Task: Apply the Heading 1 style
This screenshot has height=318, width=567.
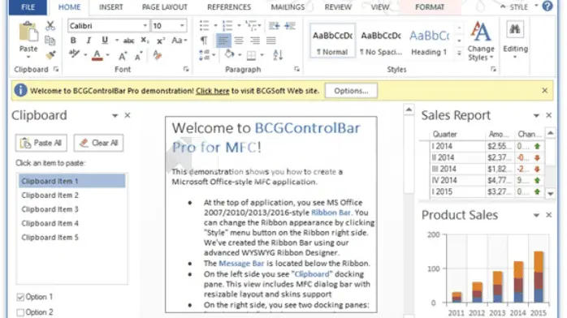Action: click(x=429, y=41)
